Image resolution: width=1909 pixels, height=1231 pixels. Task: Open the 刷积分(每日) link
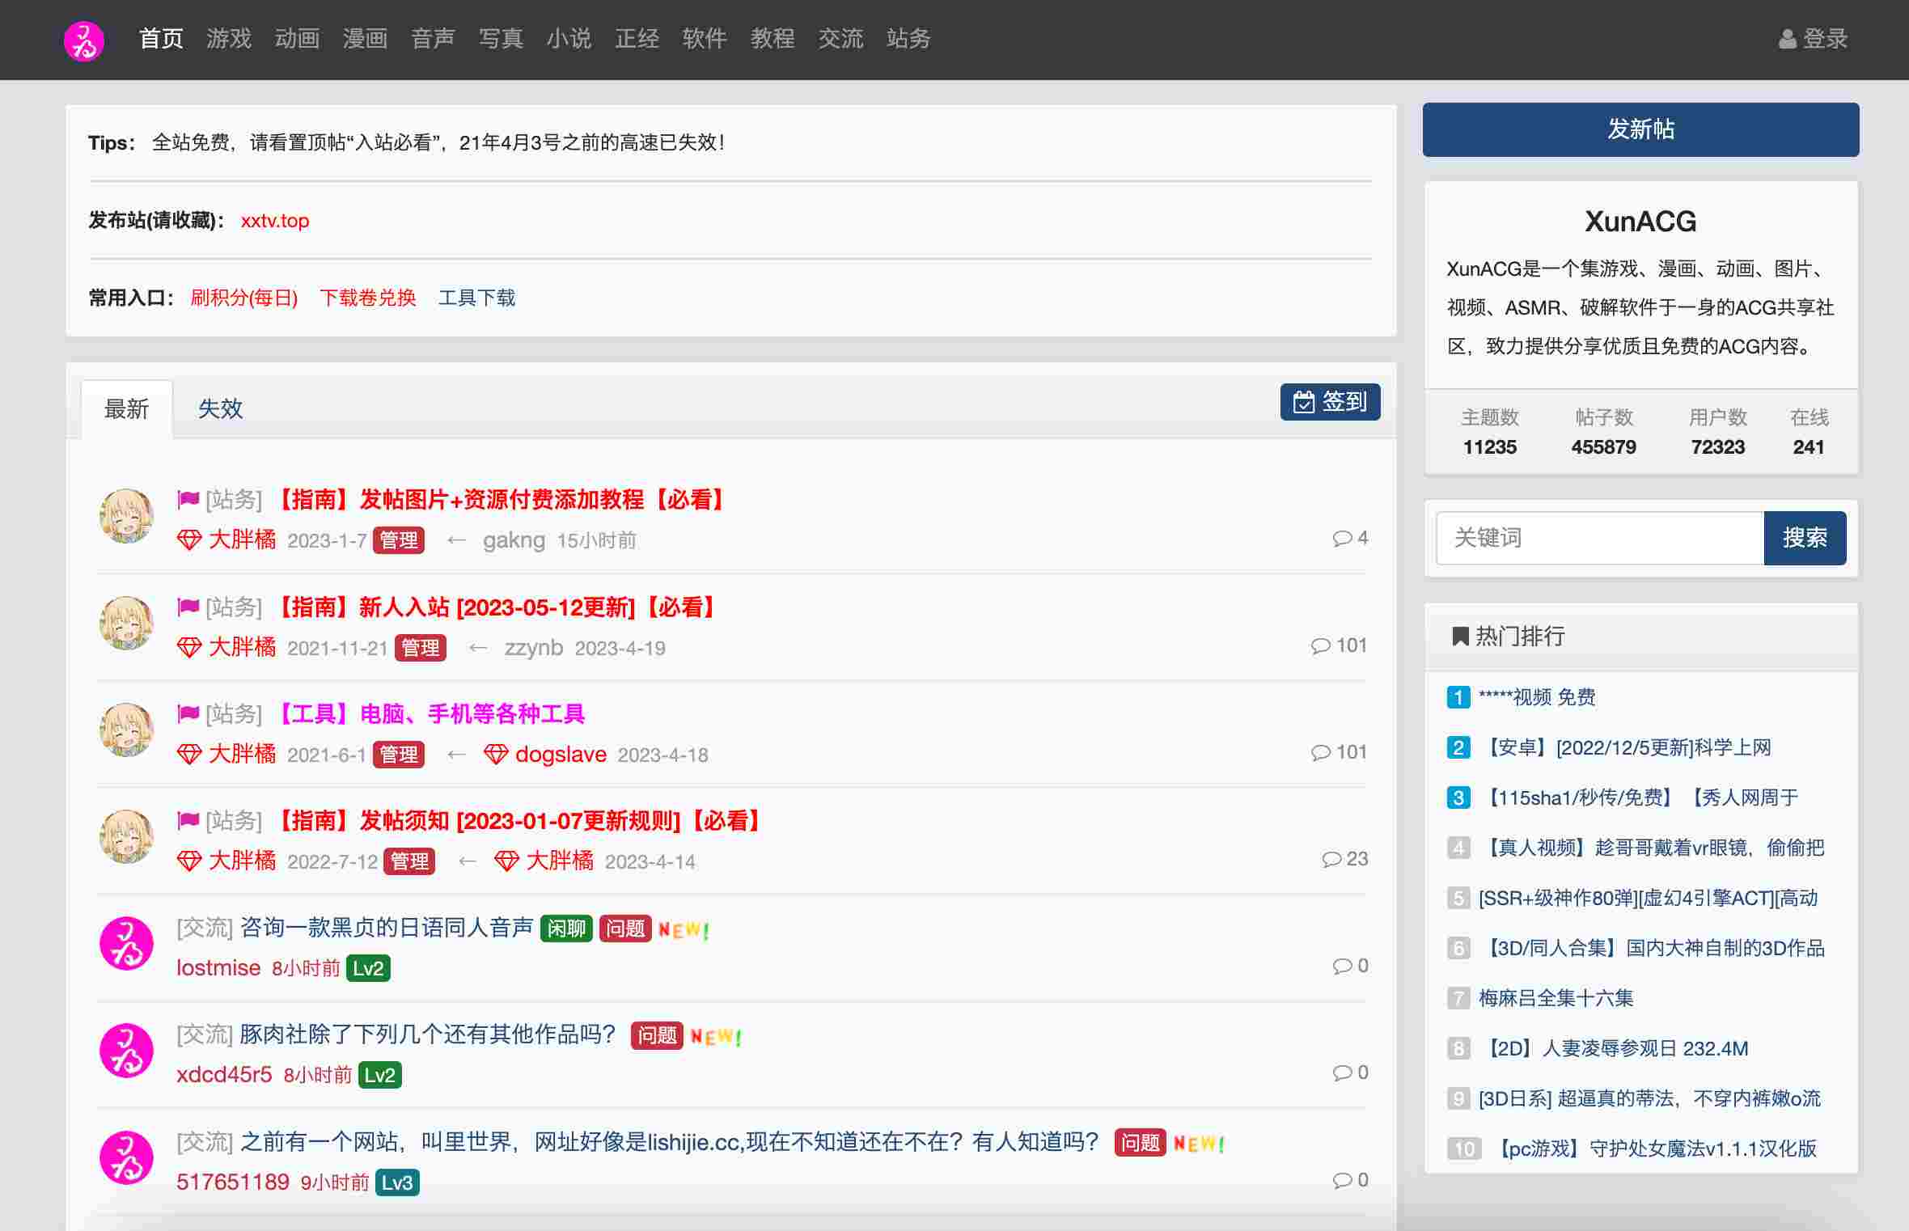click(x=244, y=298)
